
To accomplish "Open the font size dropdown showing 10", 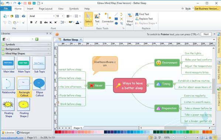I will point(62,16).
